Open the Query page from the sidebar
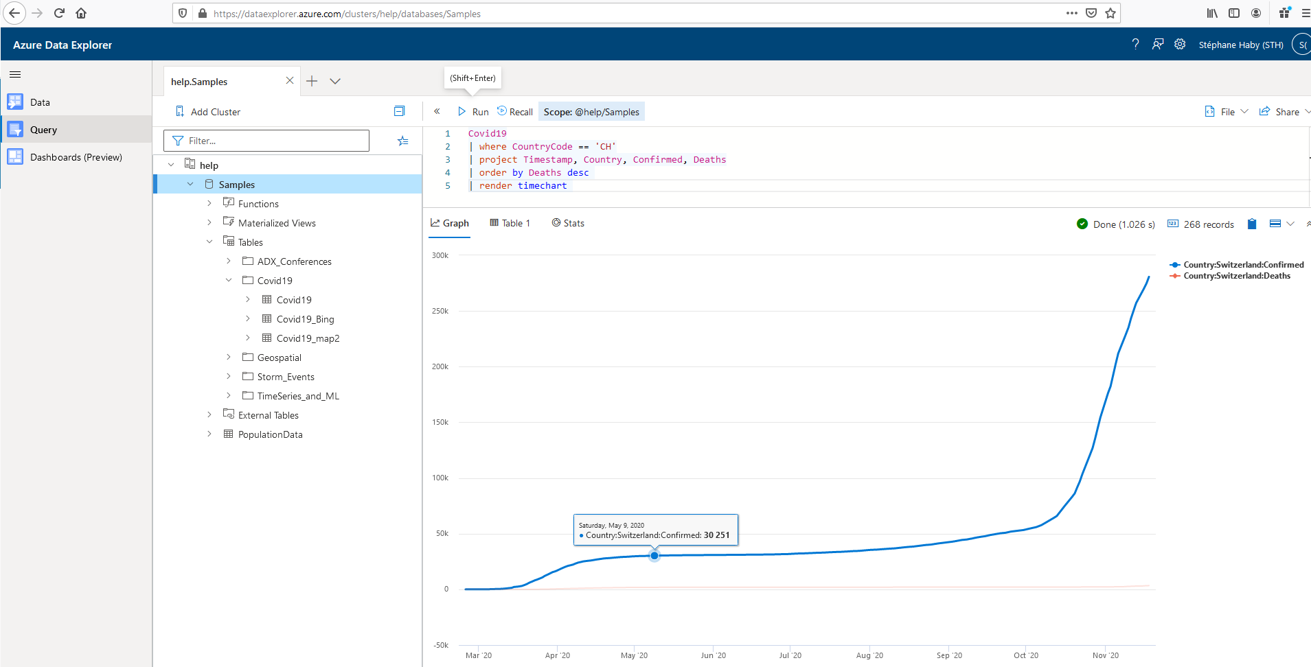This screenshot has width=1311, height=667. click(76, 130)
